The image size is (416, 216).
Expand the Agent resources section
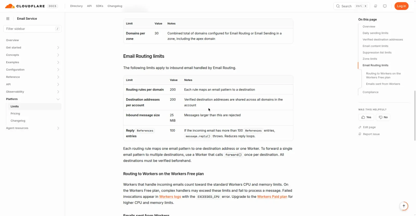pos(33,128)
